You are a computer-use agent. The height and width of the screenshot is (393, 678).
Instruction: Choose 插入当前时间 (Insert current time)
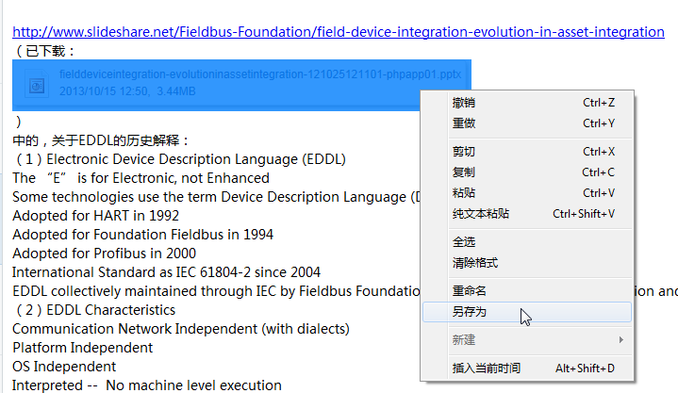pyautogui.click(x=487, y=368)
